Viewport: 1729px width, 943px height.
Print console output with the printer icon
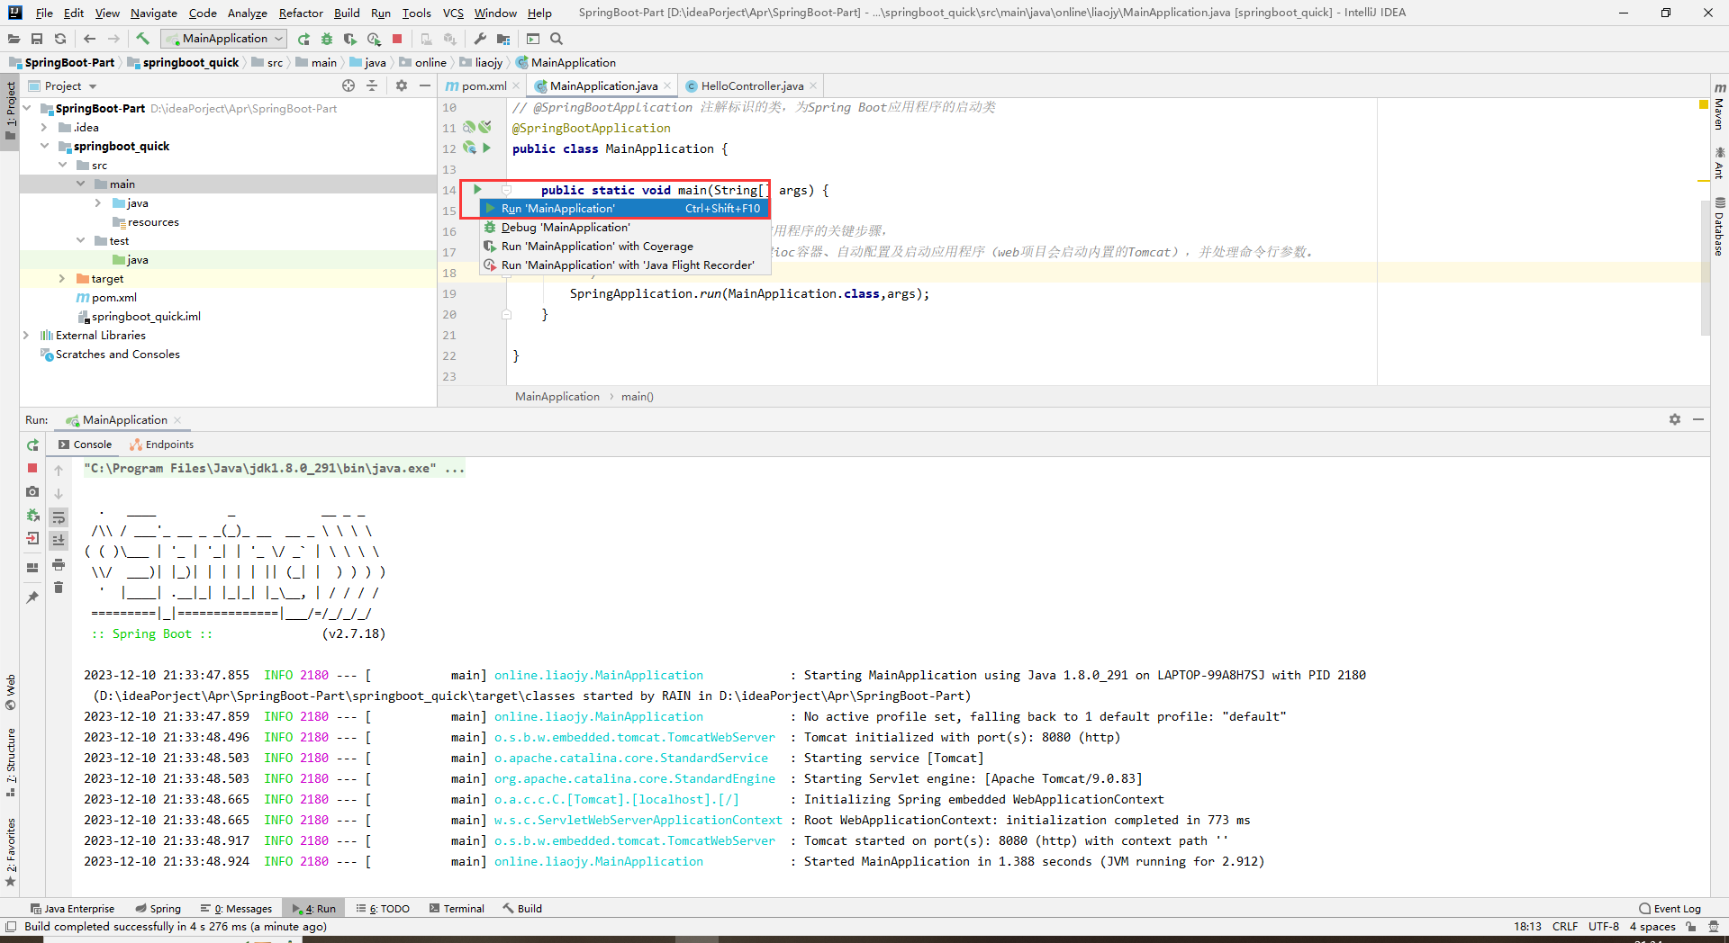[x=59, y=564]
